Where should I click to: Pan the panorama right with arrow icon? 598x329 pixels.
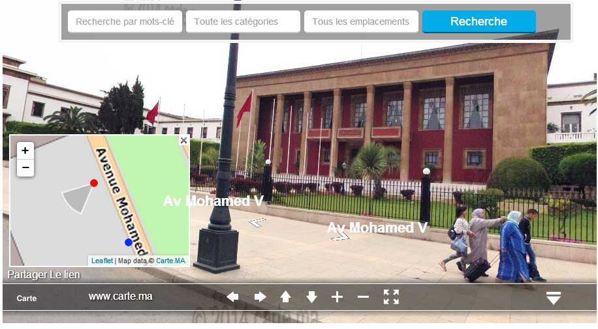[260, 297]
